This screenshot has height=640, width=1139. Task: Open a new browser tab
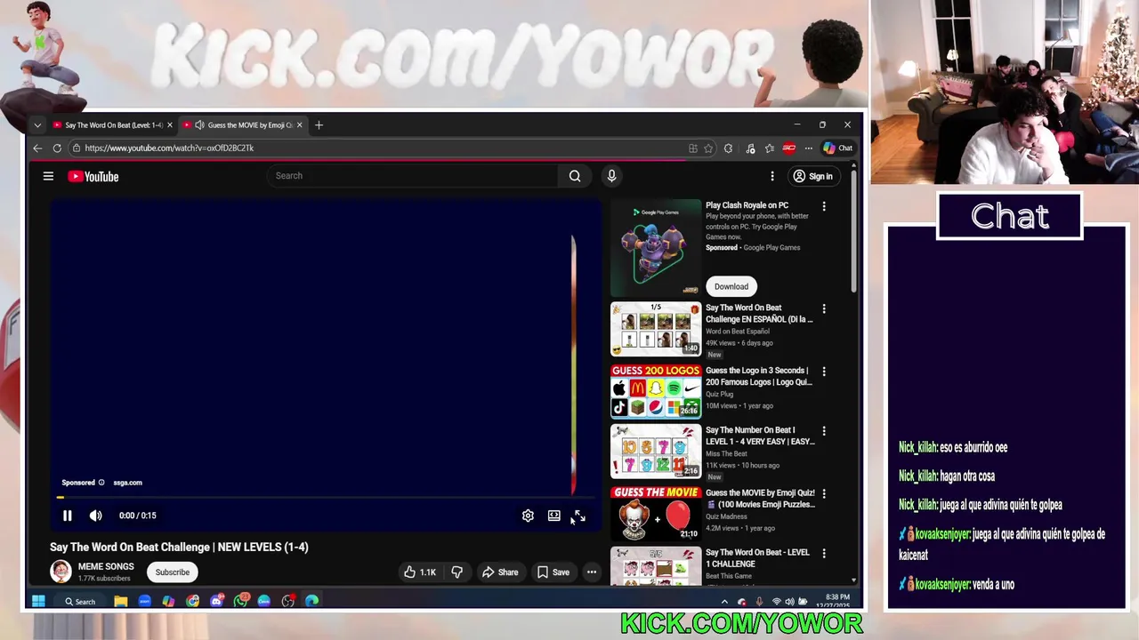pyautogui.click(x=319, y=125)
